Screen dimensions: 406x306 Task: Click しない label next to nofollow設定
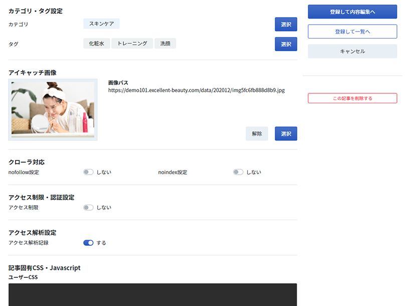click(x=104, y=172)
